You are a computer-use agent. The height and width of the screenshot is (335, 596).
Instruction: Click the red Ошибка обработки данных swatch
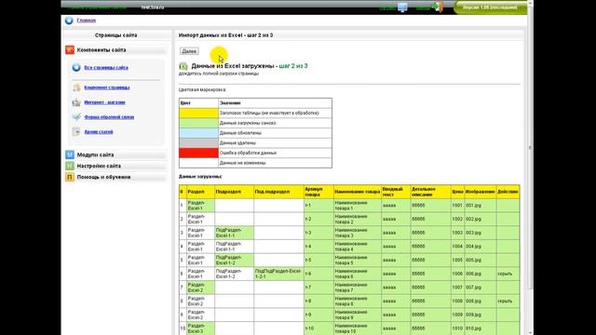(198, 153)
